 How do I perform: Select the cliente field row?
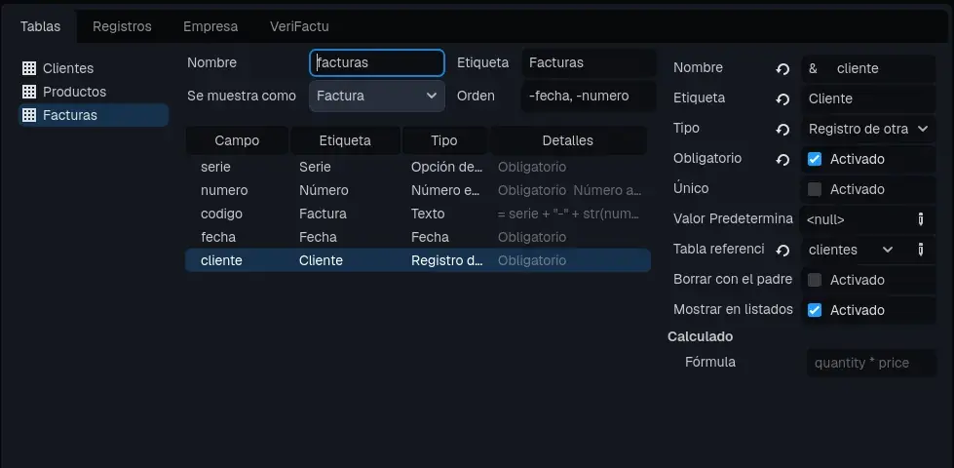(418, 260)
